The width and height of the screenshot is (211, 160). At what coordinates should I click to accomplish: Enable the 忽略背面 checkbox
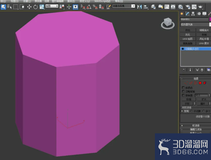183,91
